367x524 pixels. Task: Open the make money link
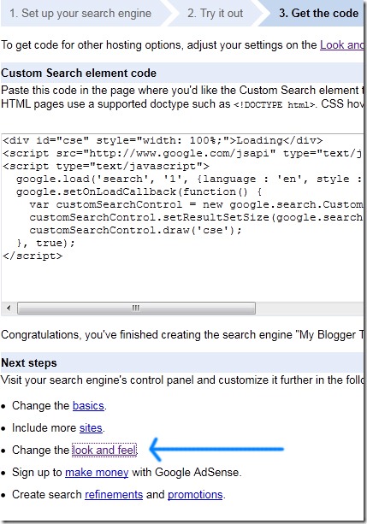click(97, 472)
